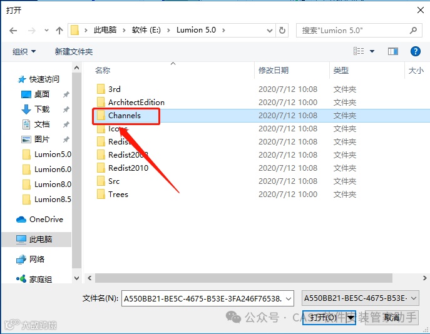Open OneDrive in the navigation pane
Image resolution: width=430 pixels, height=334 pixels.
pyautogui.click(x=46, y=220)
